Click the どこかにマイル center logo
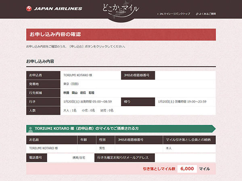Viewport: 242px width, 181px height. [x=121, y=10]
